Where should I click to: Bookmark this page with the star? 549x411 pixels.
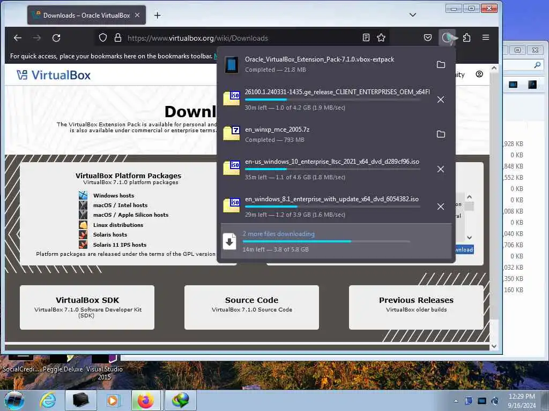[x=381, y=38]
